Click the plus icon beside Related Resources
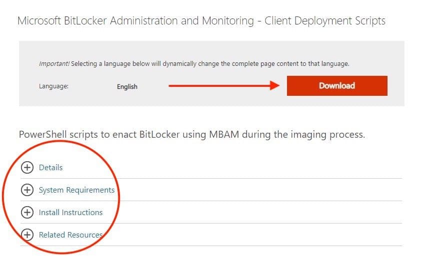Viewport: 423px width, 256px height. [x=27, y=235]
